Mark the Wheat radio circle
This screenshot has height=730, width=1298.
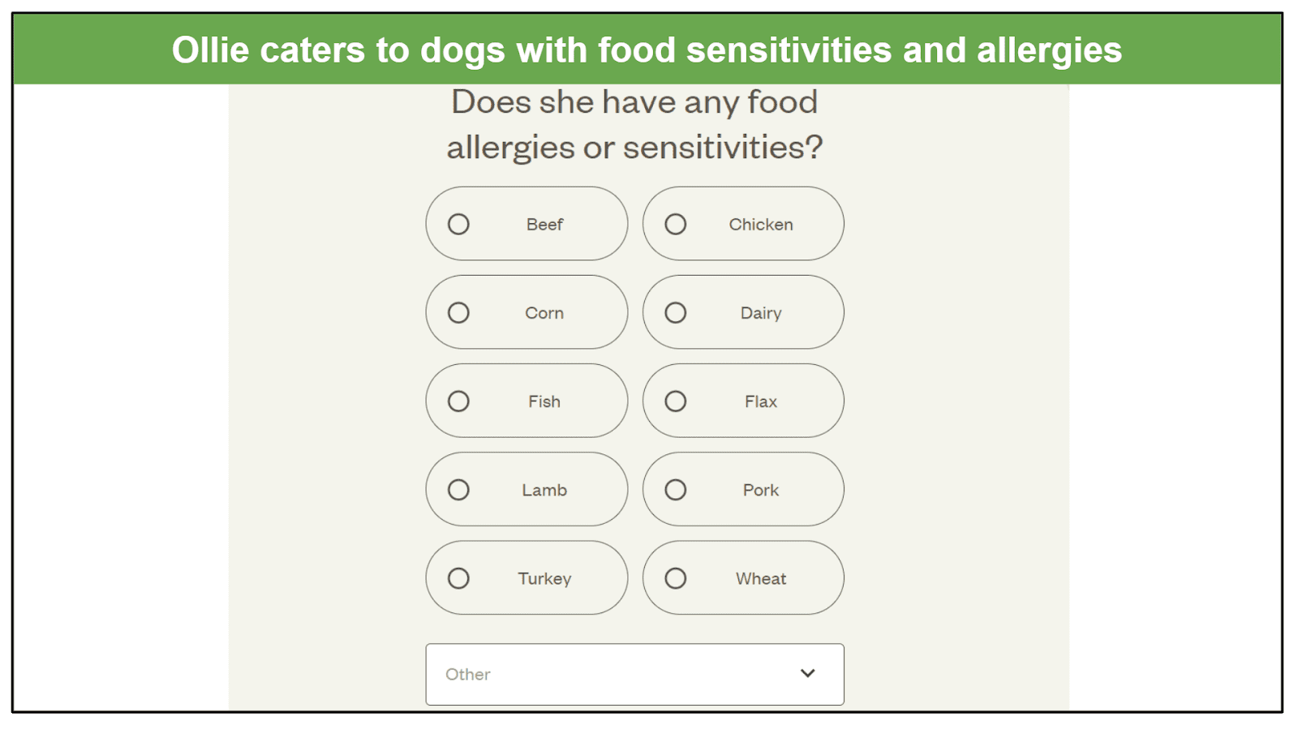pyautogui.click(x=676, y=578)
